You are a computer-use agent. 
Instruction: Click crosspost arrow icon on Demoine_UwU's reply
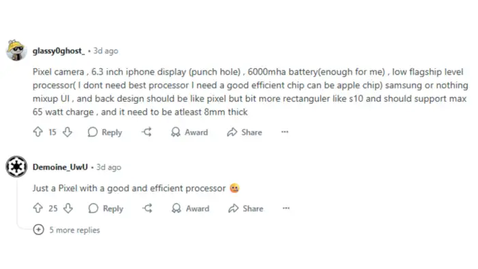(x=147, y=208)
